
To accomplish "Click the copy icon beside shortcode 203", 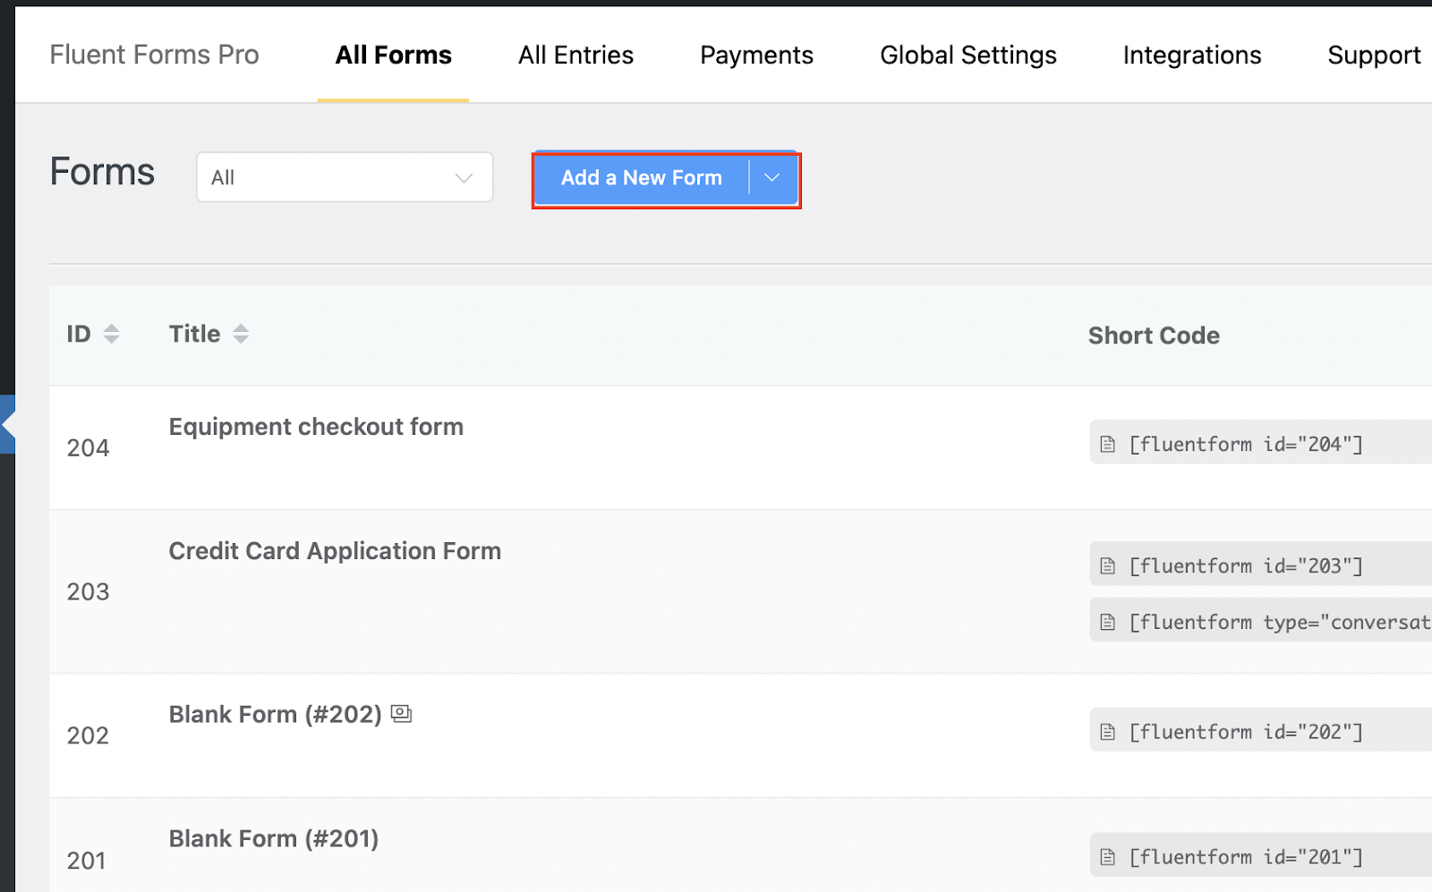I will coord(1108,565).
